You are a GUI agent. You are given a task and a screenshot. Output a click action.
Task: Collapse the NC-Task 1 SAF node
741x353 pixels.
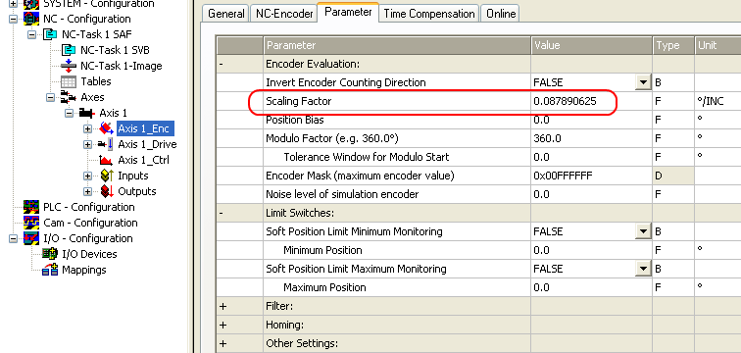pos(32,35)
